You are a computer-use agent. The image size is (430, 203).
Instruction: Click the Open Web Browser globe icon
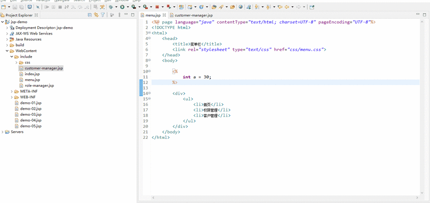(x=240, y=7)
